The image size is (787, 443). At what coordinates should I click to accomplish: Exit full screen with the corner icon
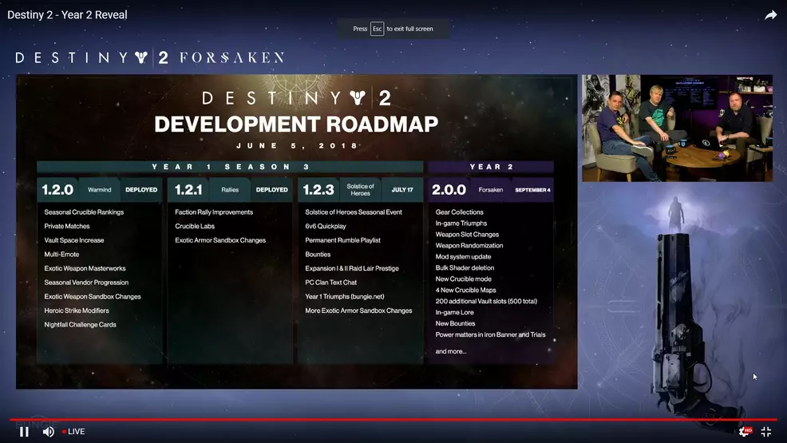click(766, 432)
